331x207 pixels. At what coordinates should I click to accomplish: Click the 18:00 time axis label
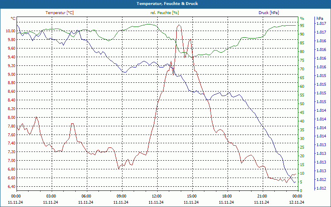pos(227,196)
